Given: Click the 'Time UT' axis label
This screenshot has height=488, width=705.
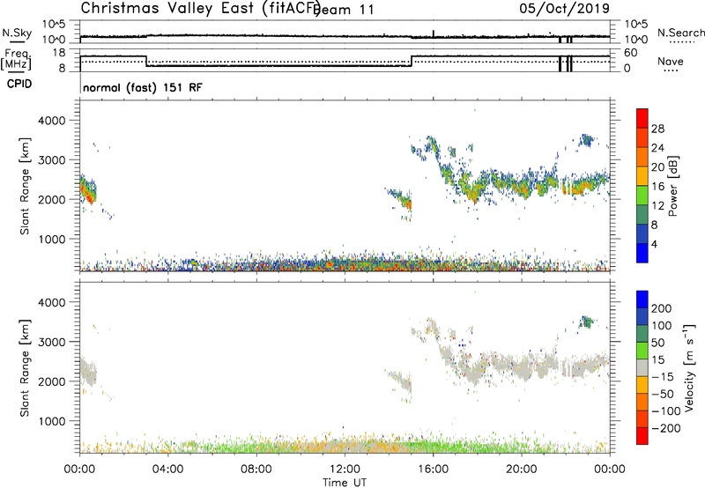Looking at the screenshot, I should click(345, 482).
